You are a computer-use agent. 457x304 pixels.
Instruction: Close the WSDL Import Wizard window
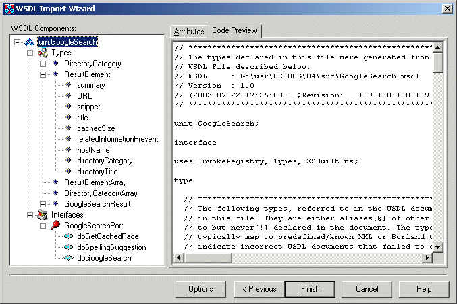448,9
